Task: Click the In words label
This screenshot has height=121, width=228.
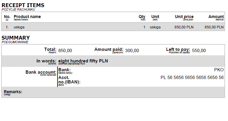Action: coord(46,61)
